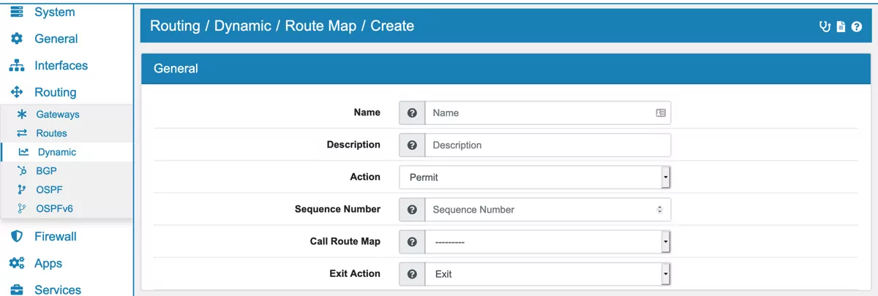878x296 pixels.
Task: Click the Sequence Number spinner arrows
Action: tap(659, 210)
